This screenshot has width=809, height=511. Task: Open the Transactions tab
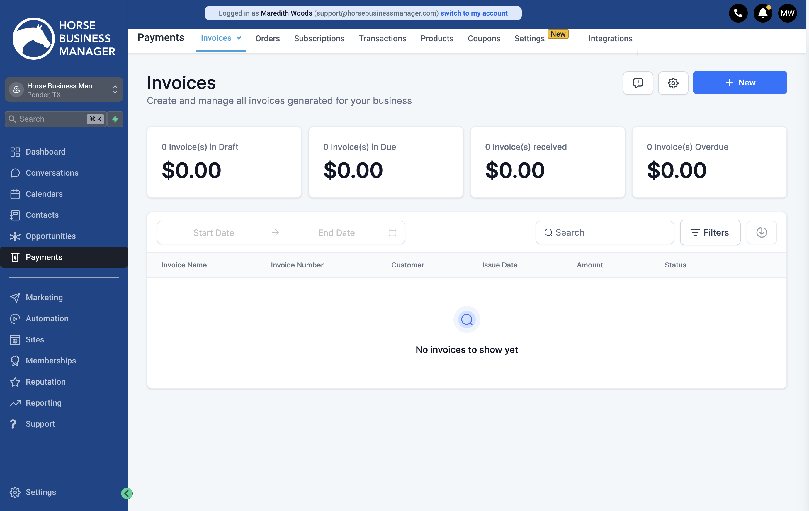click(x=382, y=39)
